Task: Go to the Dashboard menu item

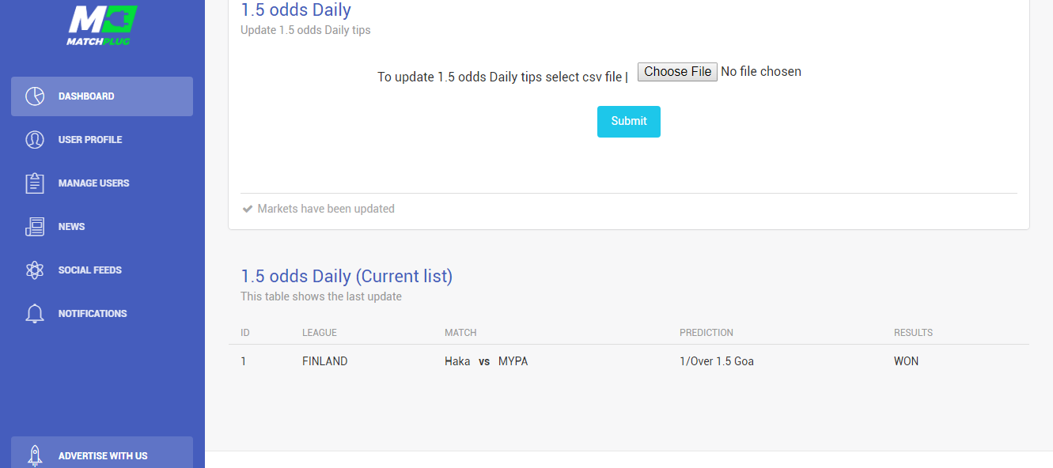Action: 102,96
